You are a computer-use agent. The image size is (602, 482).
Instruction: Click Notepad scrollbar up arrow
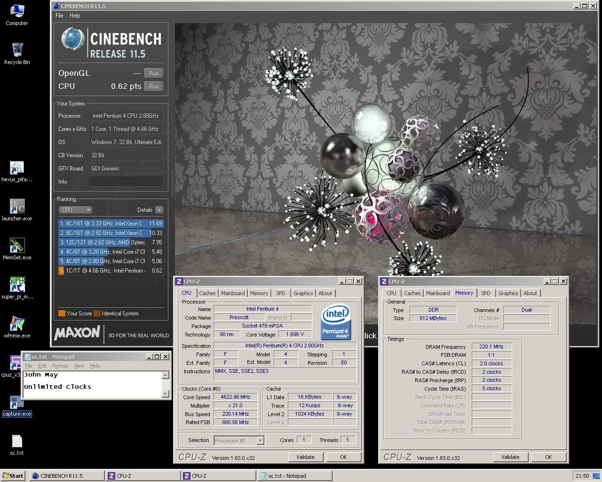pos(165,375)
